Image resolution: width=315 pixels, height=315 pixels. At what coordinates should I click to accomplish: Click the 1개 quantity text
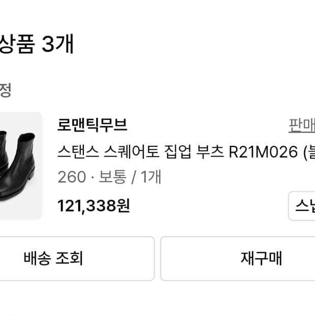click(151, 177)
